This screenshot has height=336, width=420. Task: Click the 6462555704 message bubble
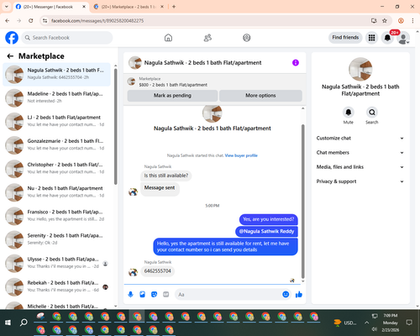point(158,271)
